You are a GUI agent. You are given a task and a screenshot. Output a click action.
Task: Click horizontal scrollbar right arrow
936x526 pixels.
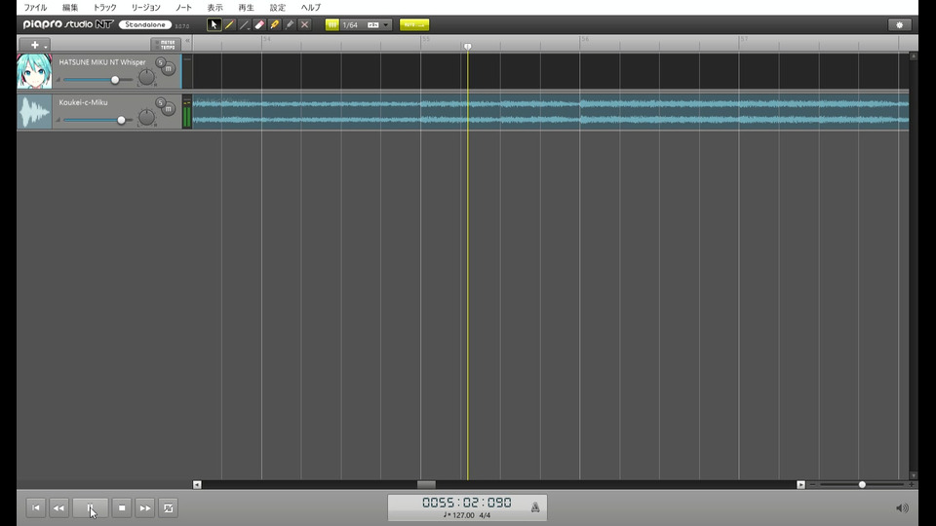coord(801,485)
